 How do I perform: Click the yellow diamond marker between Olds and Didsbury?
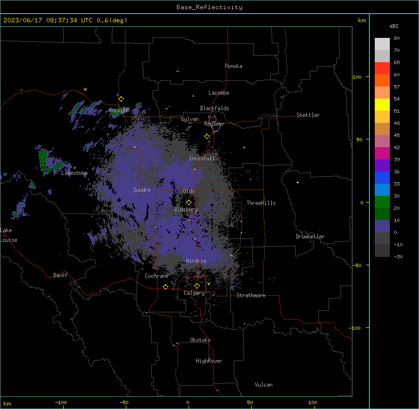[189, 203]
